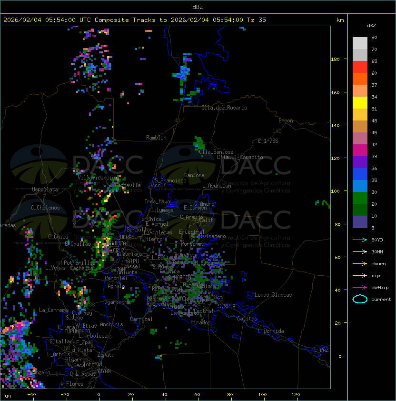Select the 'Mirador' map label
This screenshot has width=396, height=401.
click(200, 322)
